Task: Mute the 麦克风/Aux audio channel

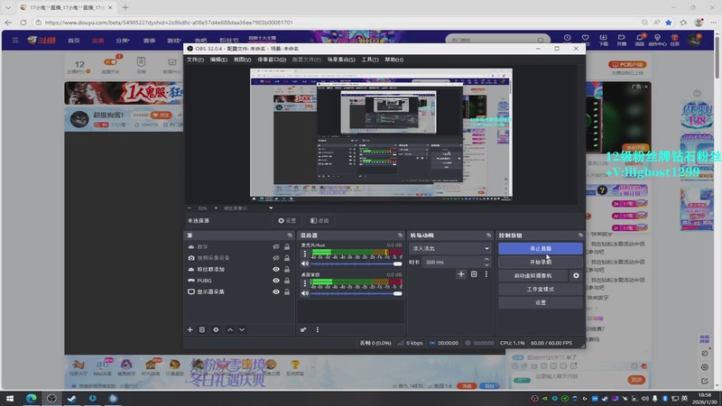Action: [305, 263]
